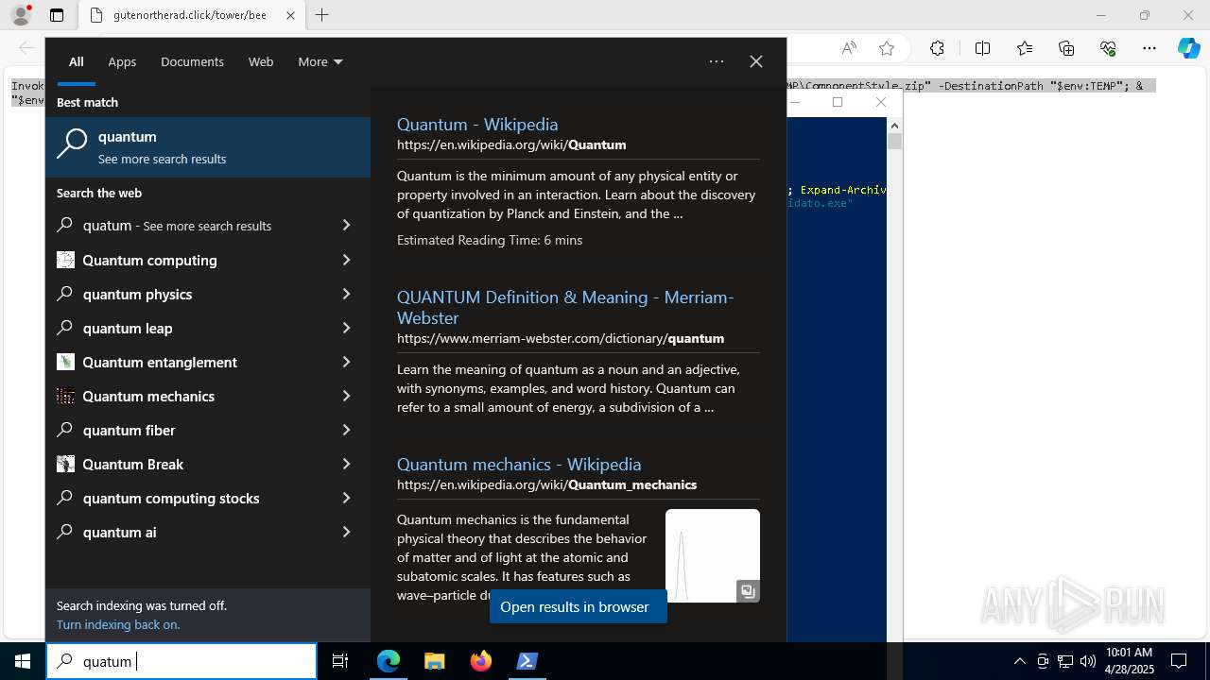Expand the quantum physics suggestion arrow
The image size is (1210, 680).
point(346,294)
